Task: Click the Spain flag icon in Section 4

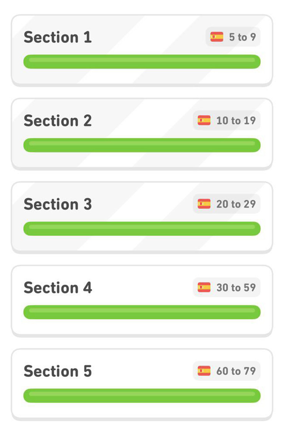Action: [204, 287]
